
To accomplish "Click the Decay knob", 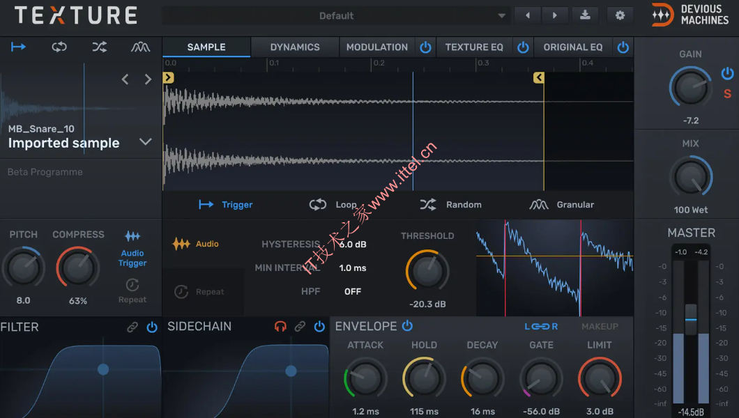I will [482, 378].
